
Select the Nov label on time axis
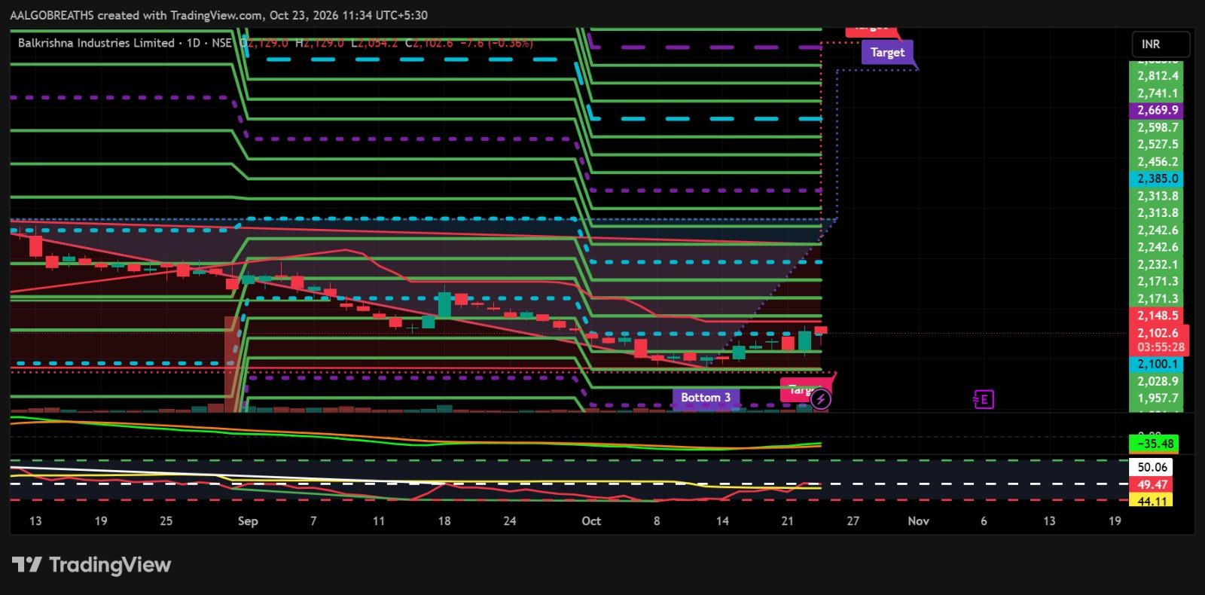click(918, 520)
